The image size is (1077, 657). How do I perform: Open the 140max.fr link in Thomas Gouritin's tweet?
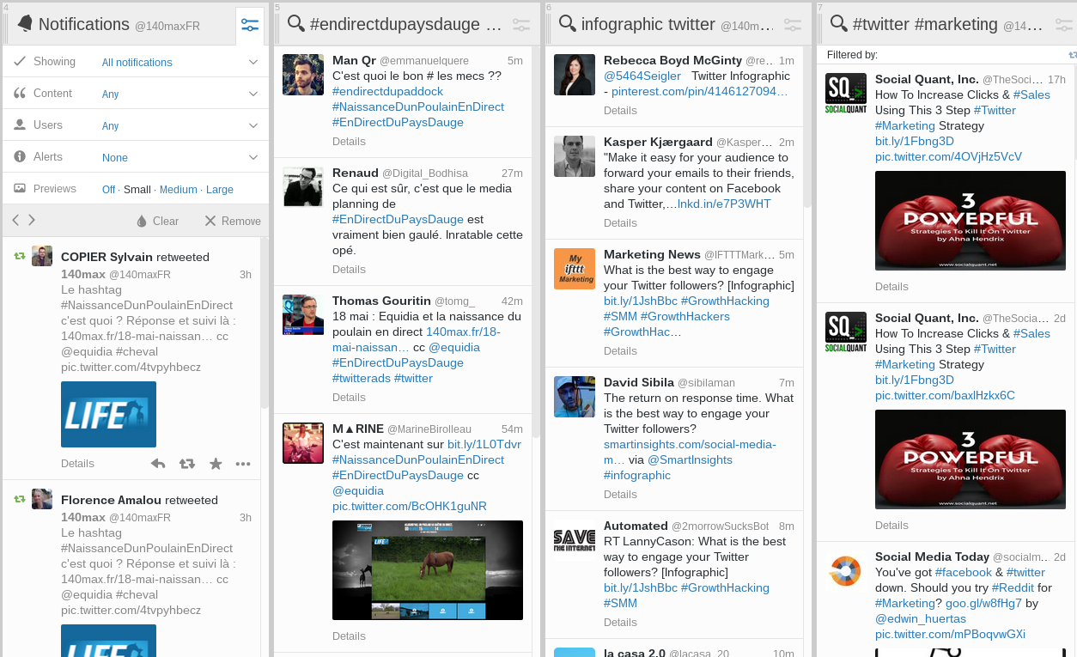pyautogui.click(x=417, y=339)
